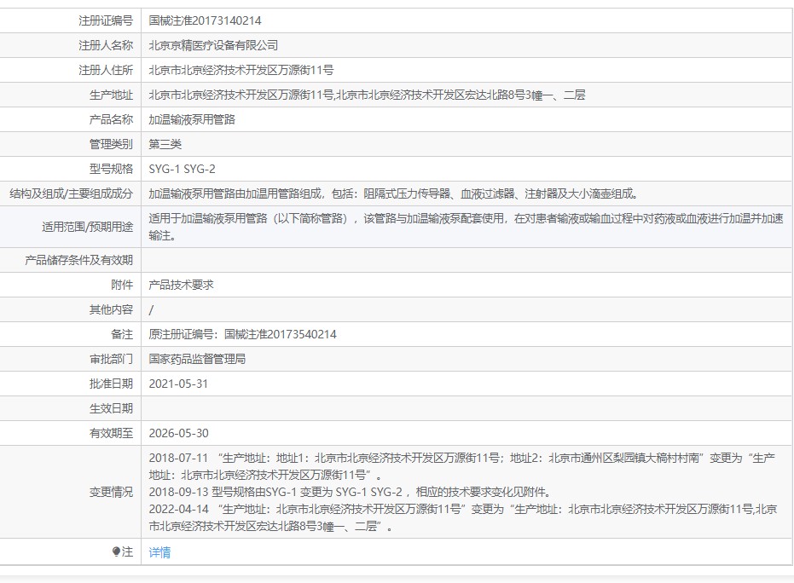Click the 备注 label
This screenshot has width=794, height=583.
point(122,334)
